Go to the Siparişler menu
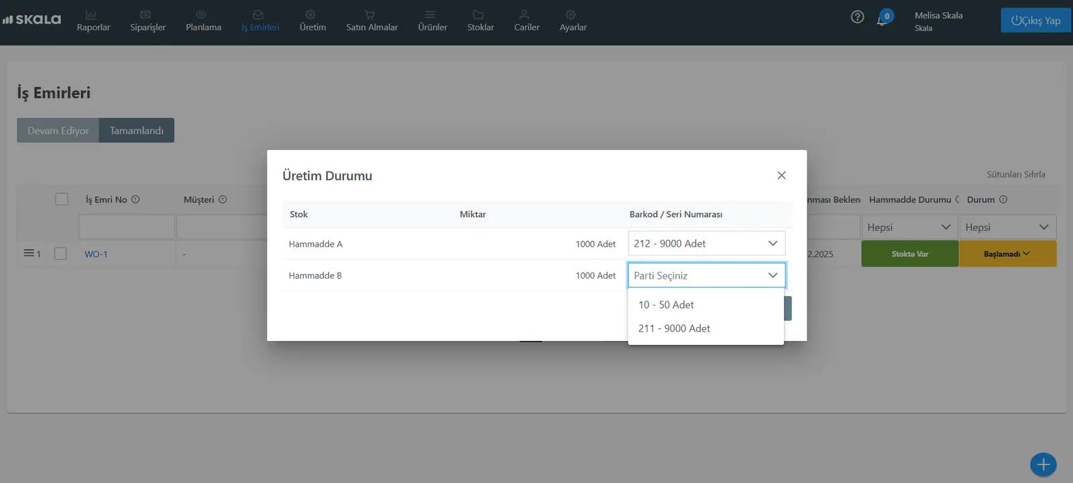Viewport: 1073px width, 483px height. click(x=148, y=21)
